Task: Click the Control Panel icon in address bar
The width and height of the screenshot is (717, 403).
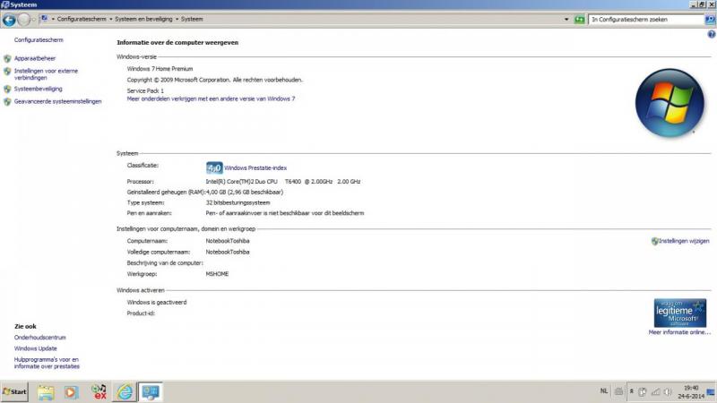Action: [44, 19]
